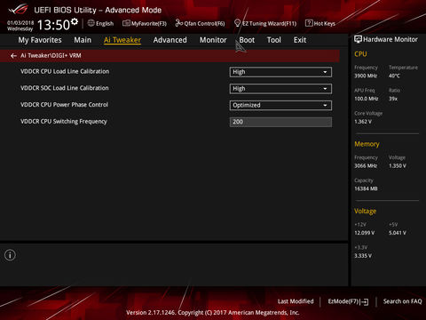This screenshot has width=426, height=320.
Task: Switch to the Advanced tab
Action: [170, 40]
